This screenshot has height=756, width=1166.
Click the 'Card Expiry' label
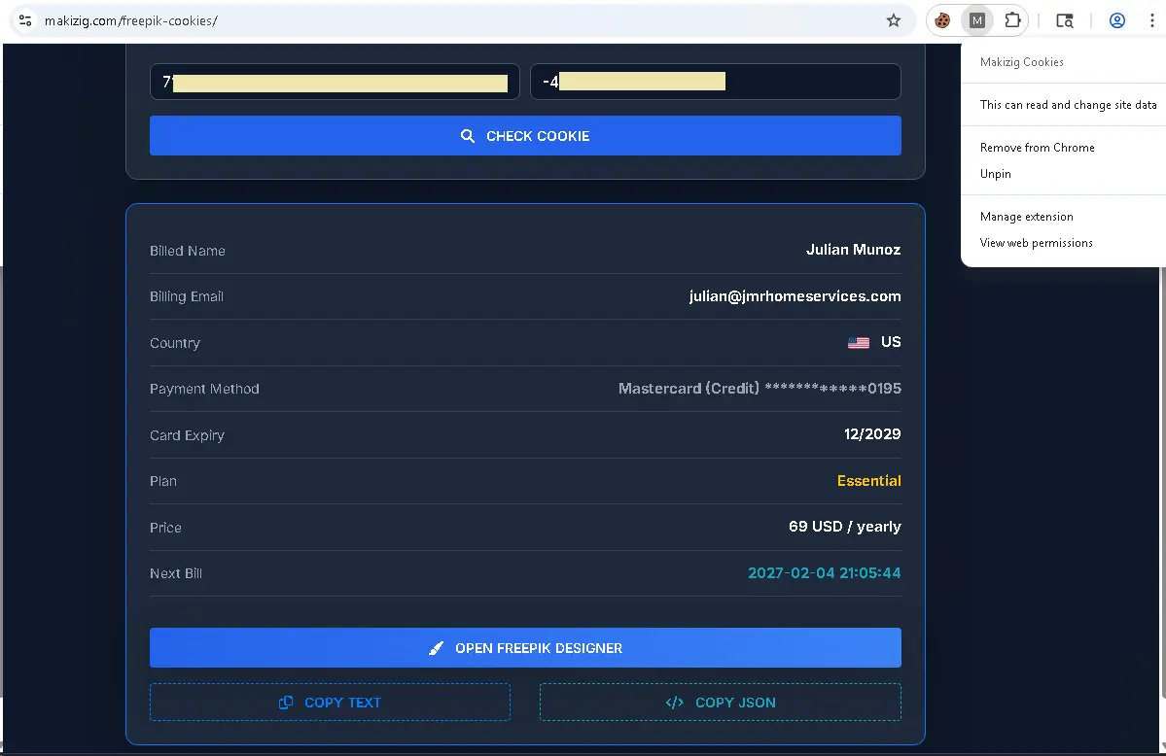[187, 435]
